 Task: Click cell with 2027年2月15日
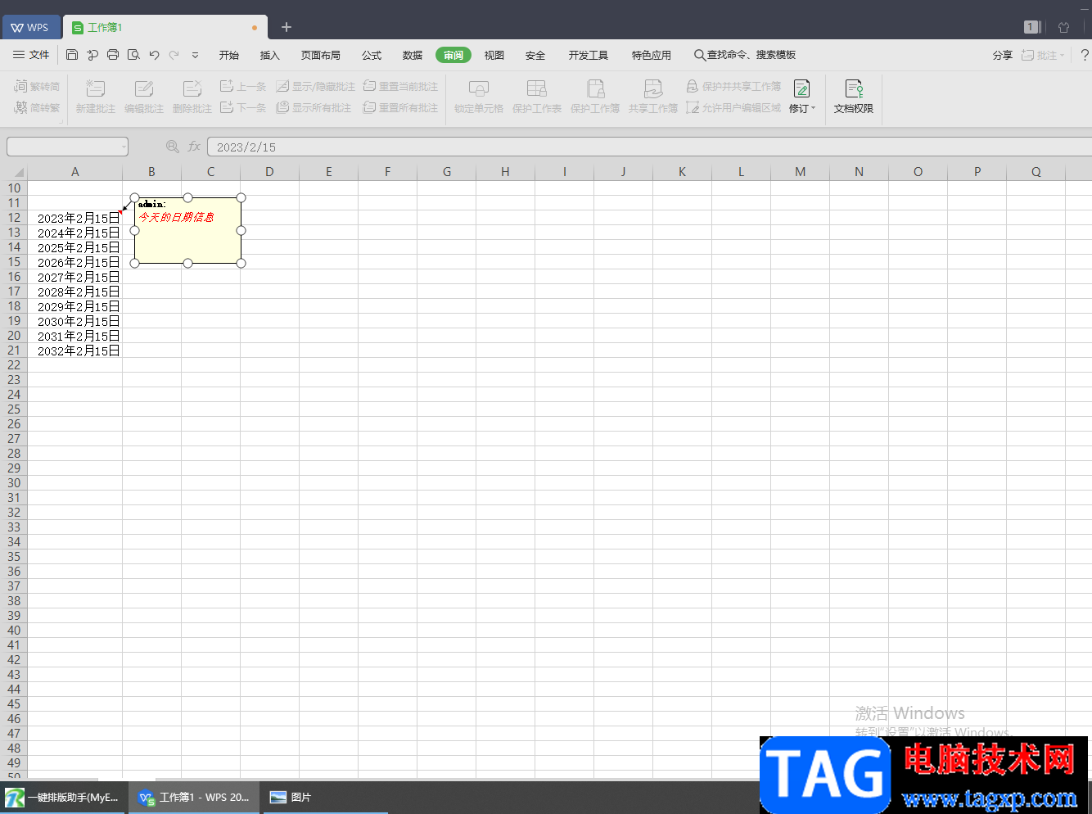[x=74, y=277]
